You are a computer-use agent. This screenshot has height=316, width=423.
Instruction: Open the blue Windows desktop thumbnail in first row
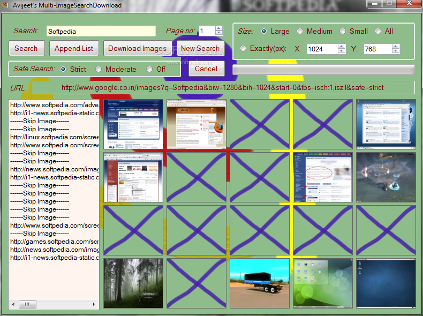(x=386, y=124)
